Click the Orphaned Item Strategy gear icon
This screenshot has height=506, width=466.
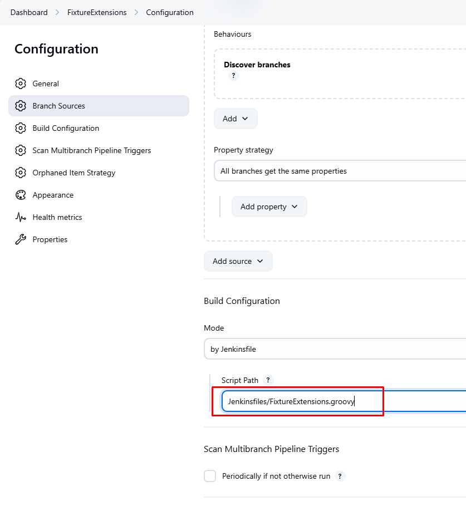pos(21,173)
